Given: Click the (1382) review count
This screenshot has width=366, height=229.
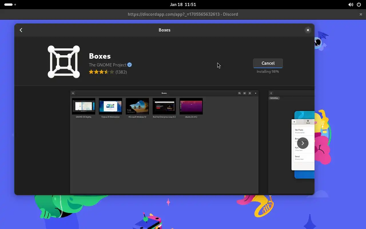Looking at the screenshot, I should (x=121, y=72).
